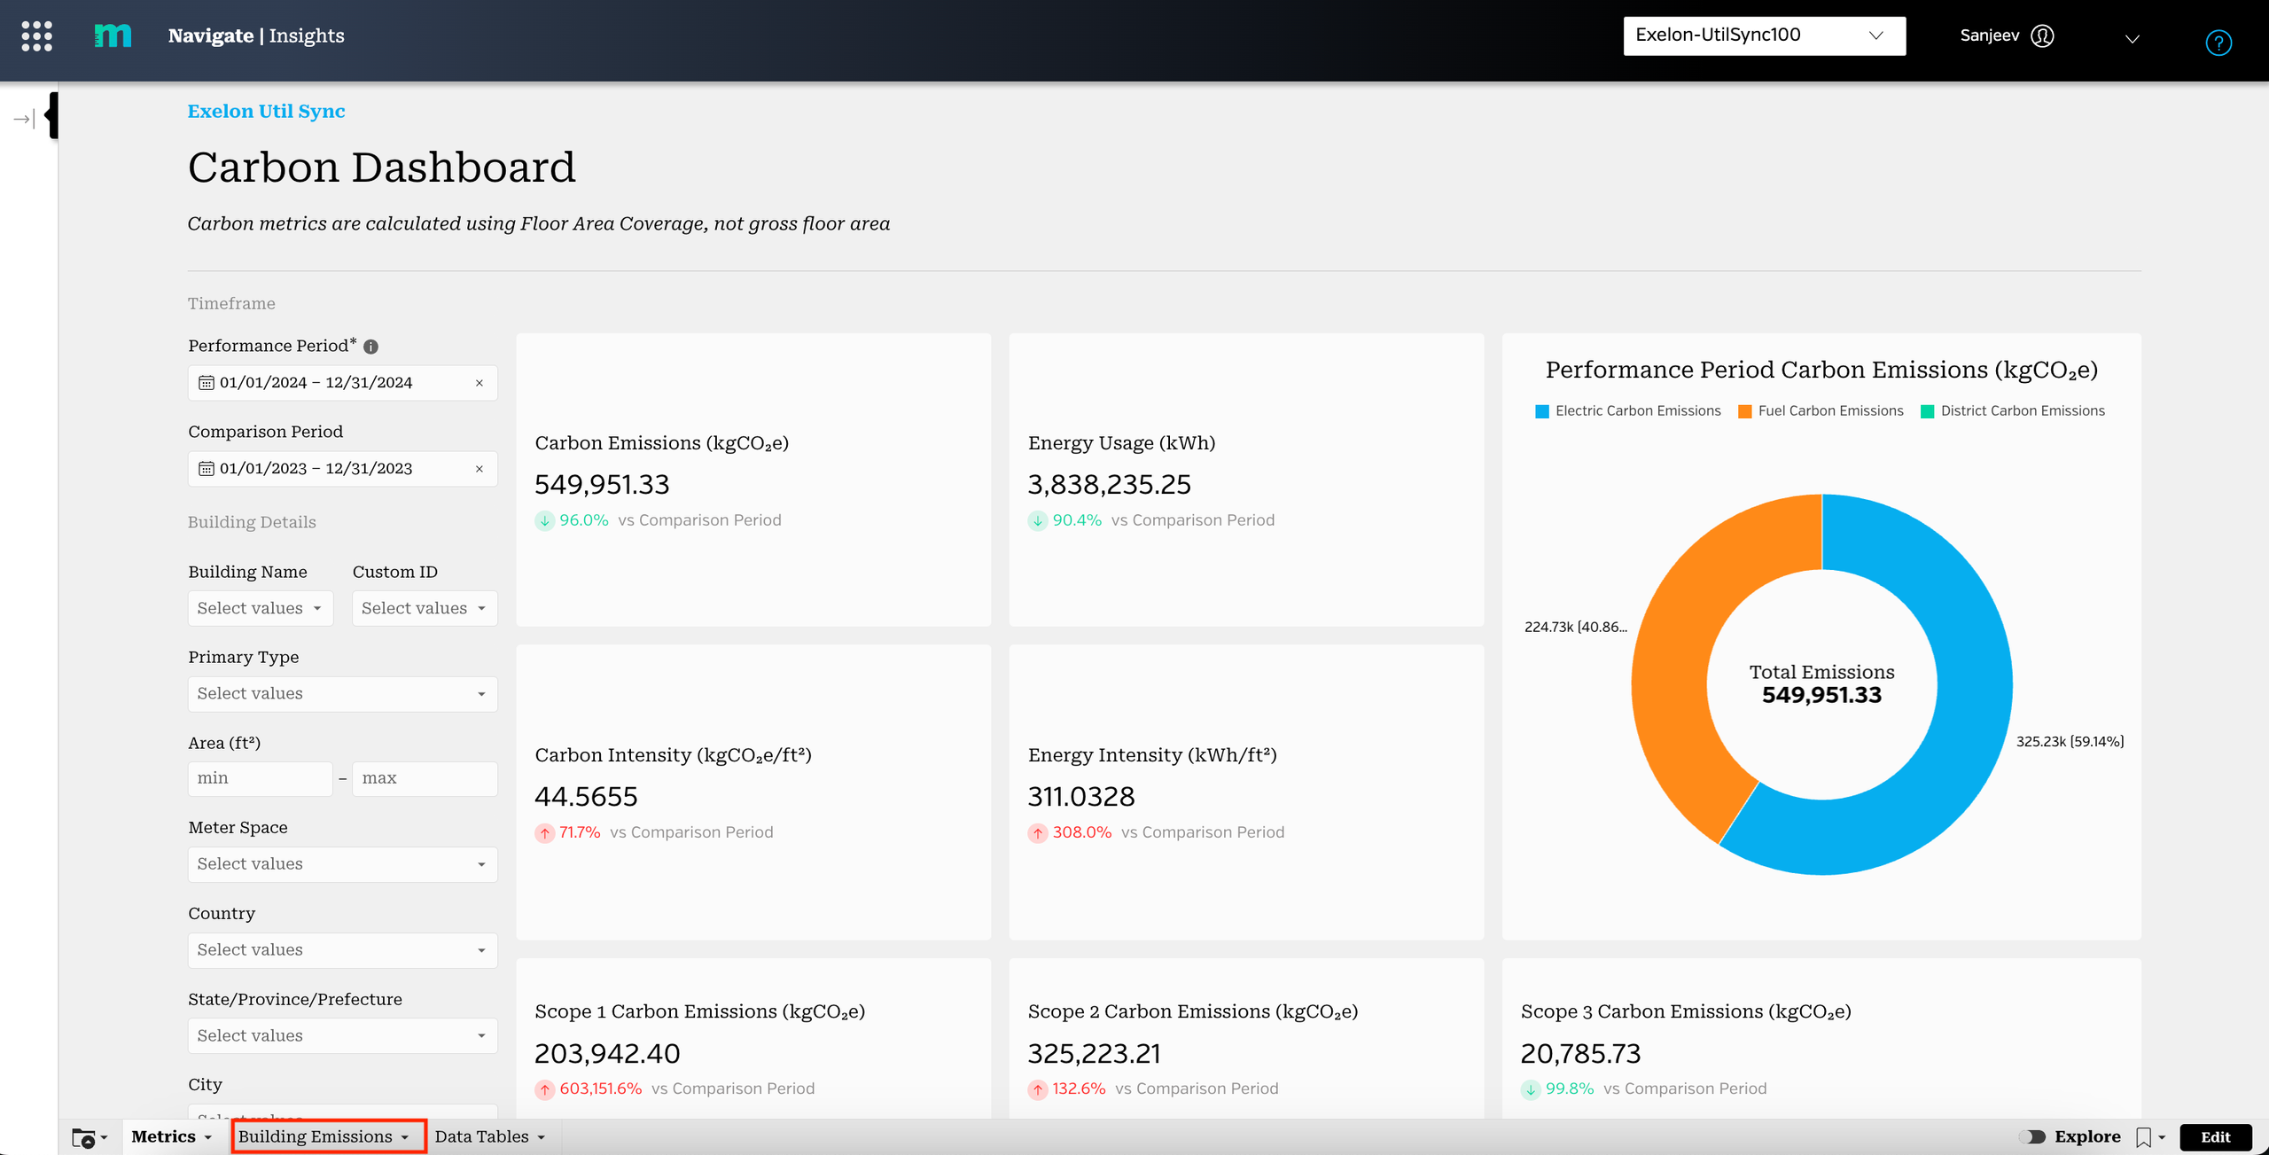Open the Country dropdown
This screenshot has width=2269, height=1155.
343,950
